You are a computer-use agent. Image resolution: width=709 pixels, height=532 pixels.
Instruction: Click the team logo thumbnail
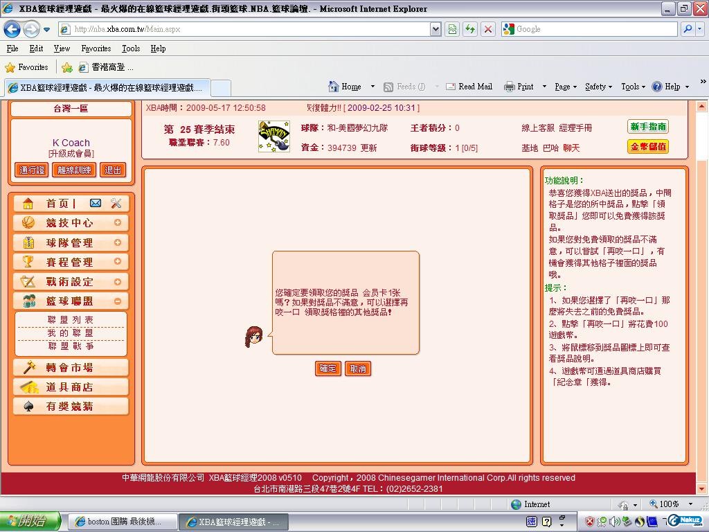(x=274, y=136)
